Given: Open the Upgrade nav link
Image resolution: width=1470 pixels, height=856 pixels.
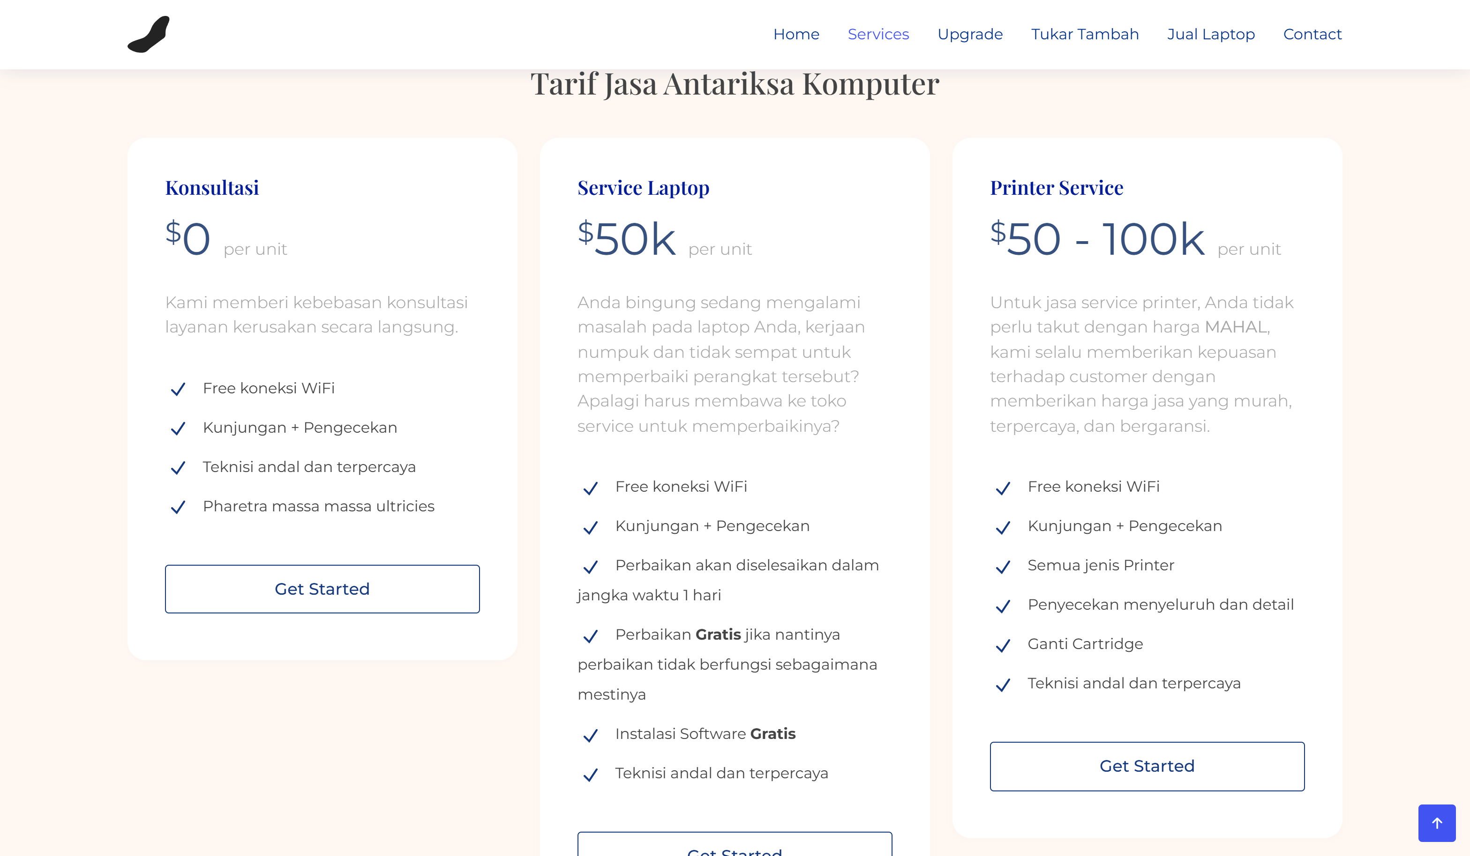Looking at the screenshot, I should [969, 34].
